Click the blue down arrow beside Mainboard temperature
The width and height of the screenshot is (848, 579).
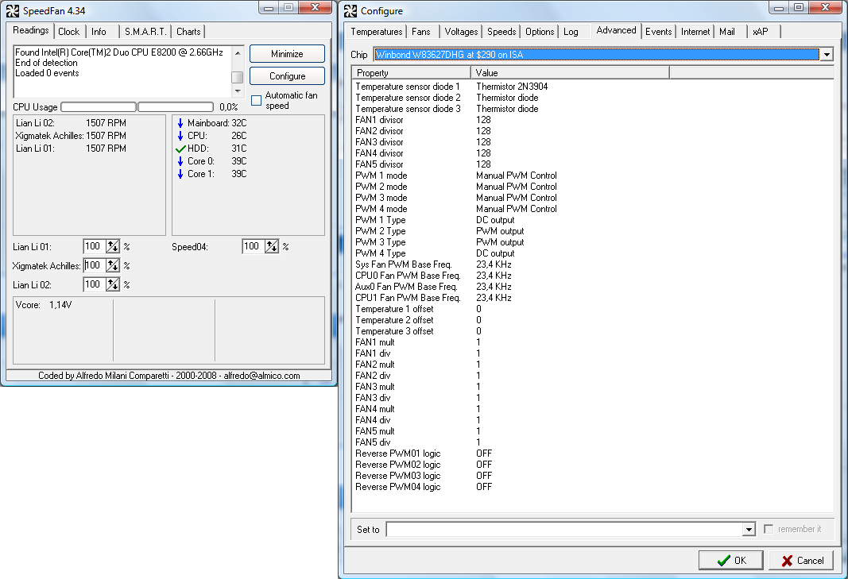(180, 123)
